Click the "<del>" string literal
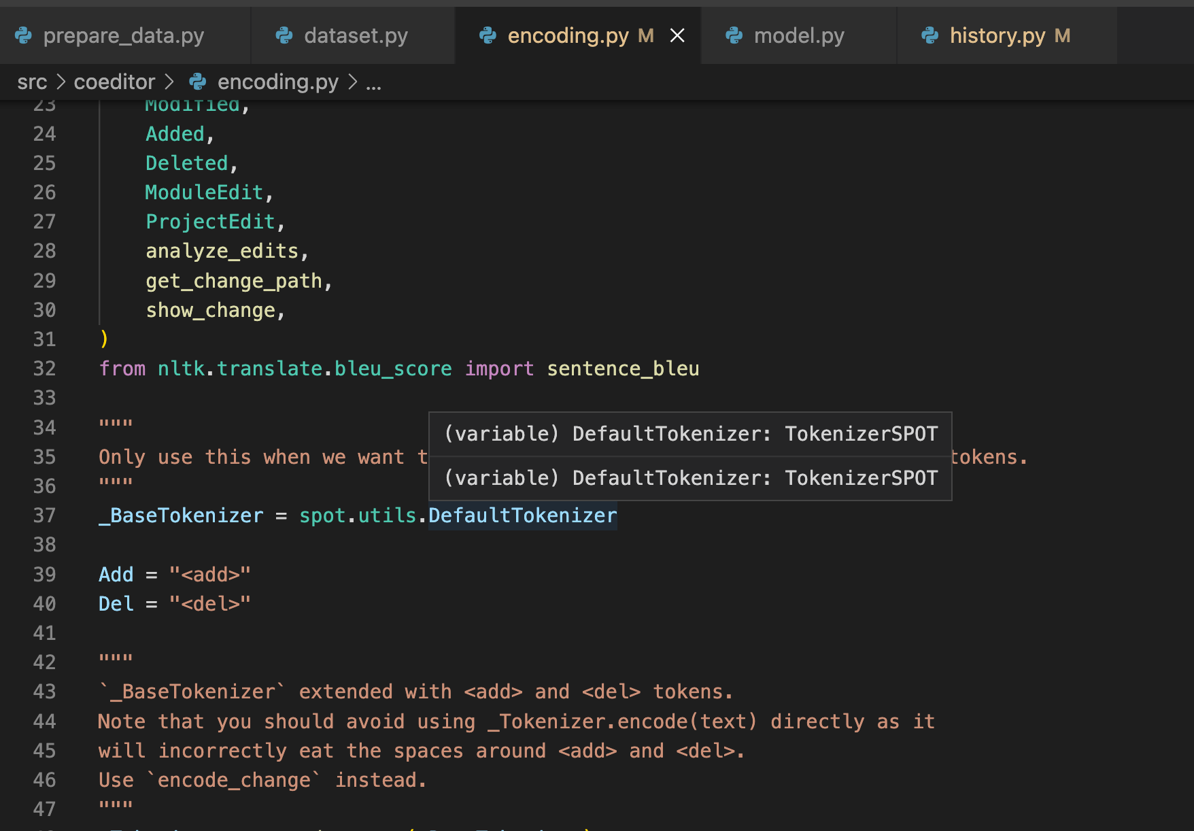1194x831 pixels. coord(210,604)
